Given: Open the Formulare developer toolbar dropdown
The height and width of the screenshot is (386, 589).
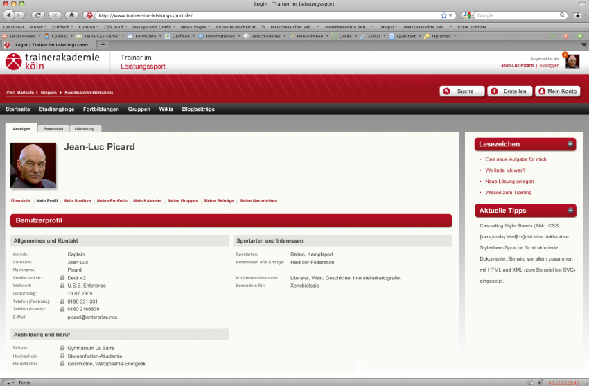Looking at the screenshot, I should (x=145, y=35).
